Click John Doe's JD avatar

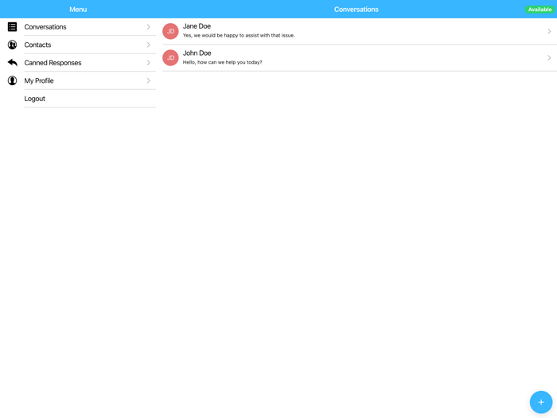click(x=170, y=58)
